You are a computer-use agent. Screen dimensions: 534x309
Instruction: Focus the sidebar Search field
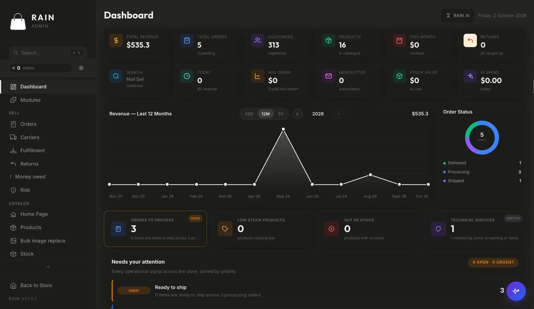(48, 53)
